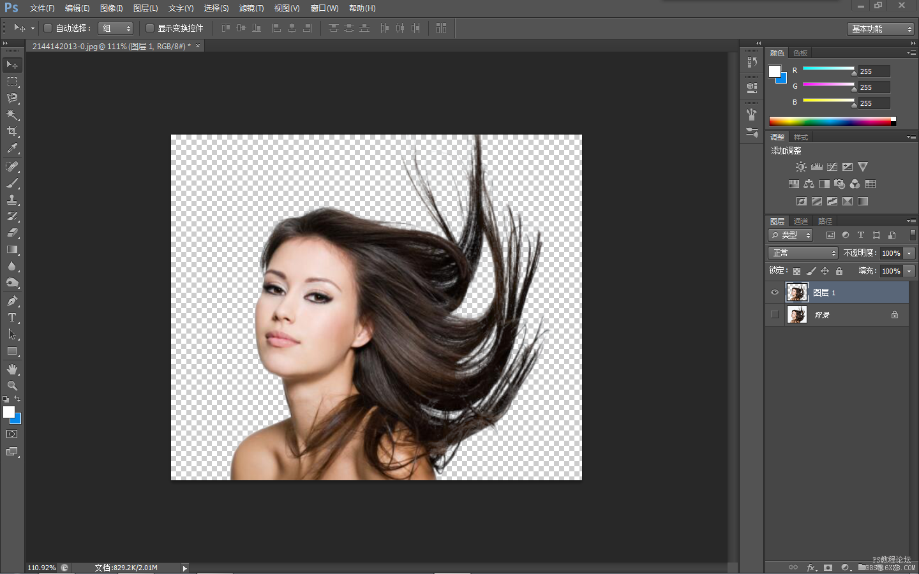Select the Move tool
The width and height of the screenshot is (919, 574).
click(12, 65)
